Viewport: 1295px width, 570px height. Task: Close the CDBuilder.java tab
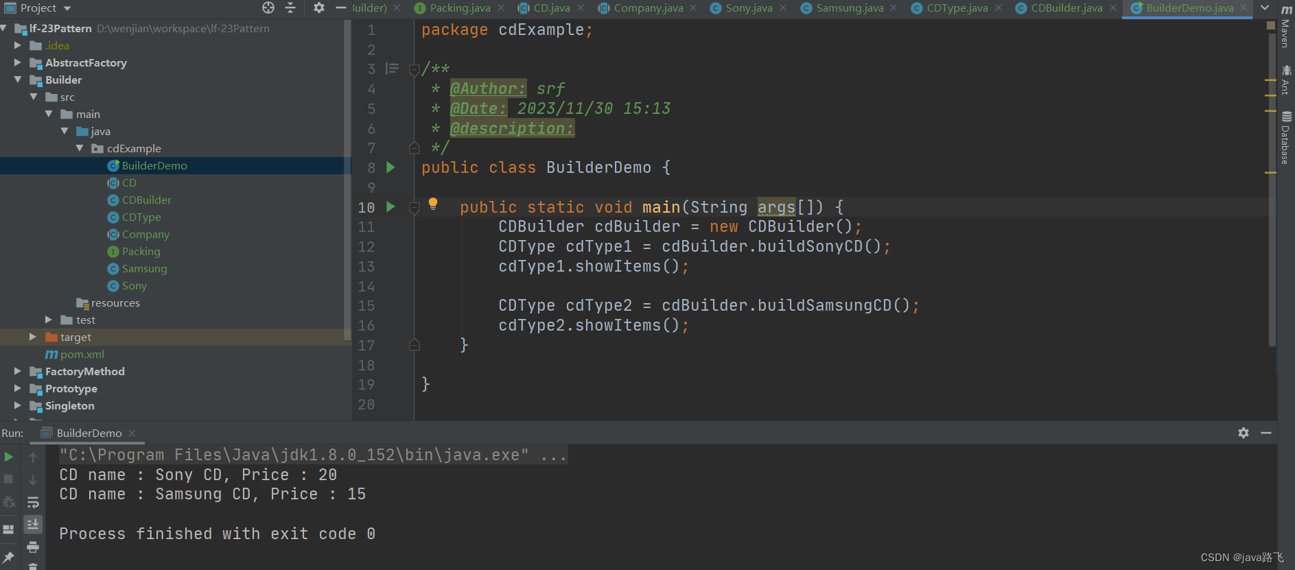[x=1113, y=8]
